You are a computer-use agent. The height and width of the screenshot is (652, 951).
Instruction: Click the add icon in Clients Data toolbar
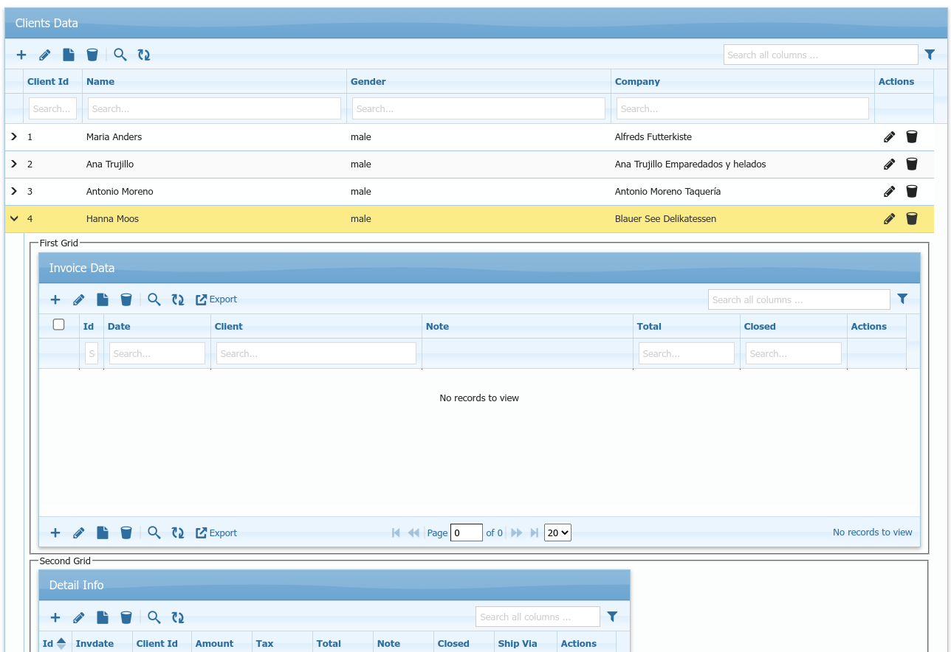(21, 55)
